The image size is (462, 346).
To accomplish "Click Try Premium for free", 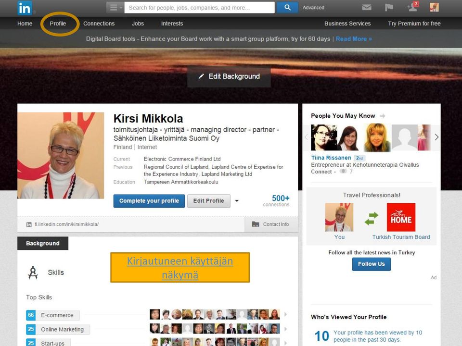I will click(x=414, y=24).
